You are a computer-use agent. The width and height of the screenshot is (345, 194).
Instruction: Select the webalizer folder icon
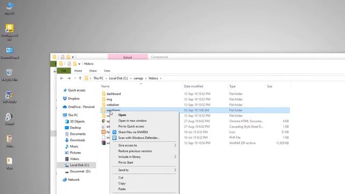(103, 105)
